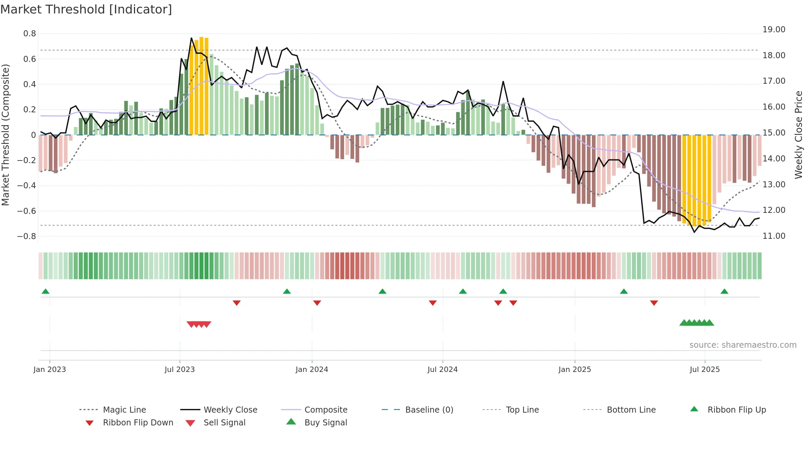Click the Jul 2023 x-axis label
808x454 pixels.
(180, 369)
